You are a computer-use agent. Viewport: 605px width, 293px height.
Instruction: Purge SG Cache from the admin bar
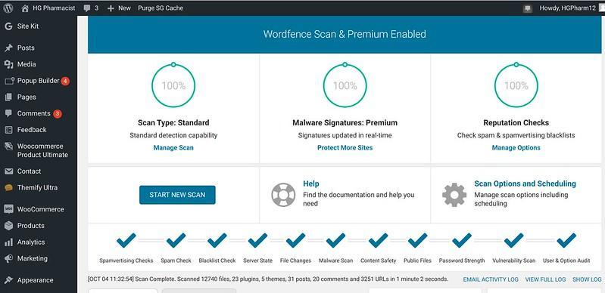(x=161, y=8)
